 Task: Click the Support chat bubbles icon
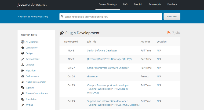pos(23,88)
